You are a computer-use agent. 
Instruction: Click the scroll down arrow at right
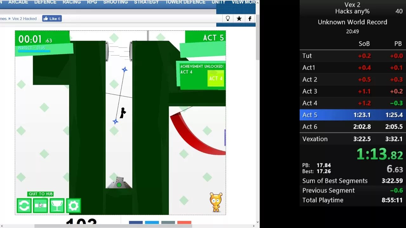[258, 222]
